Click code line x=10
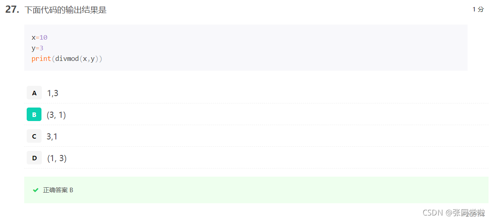This screenshot has width=491, height=220. tap(39, 38)
